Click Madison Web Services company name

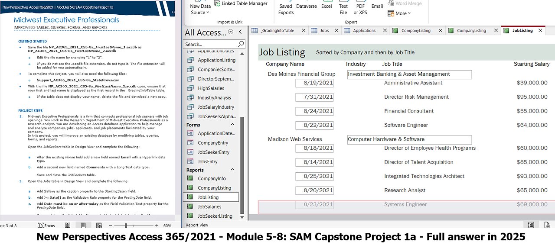(x=295, y=139)
